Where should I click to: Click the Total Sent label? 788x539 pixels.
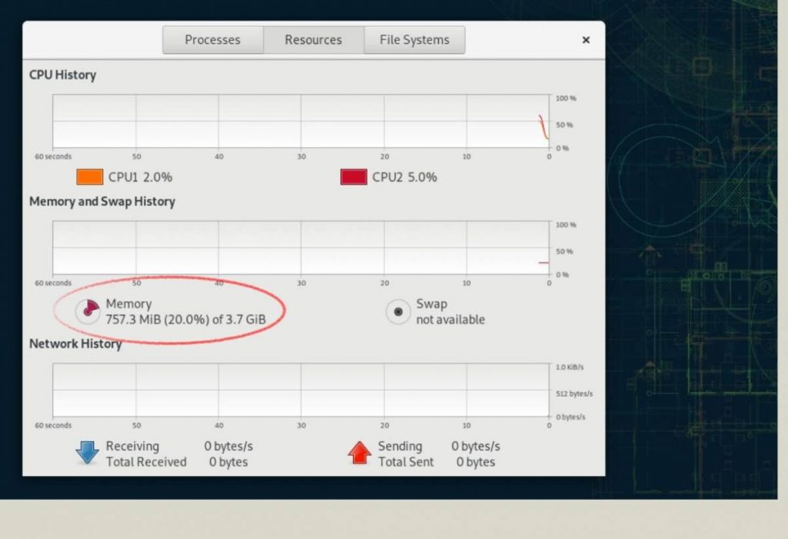[x=406, y=462]
